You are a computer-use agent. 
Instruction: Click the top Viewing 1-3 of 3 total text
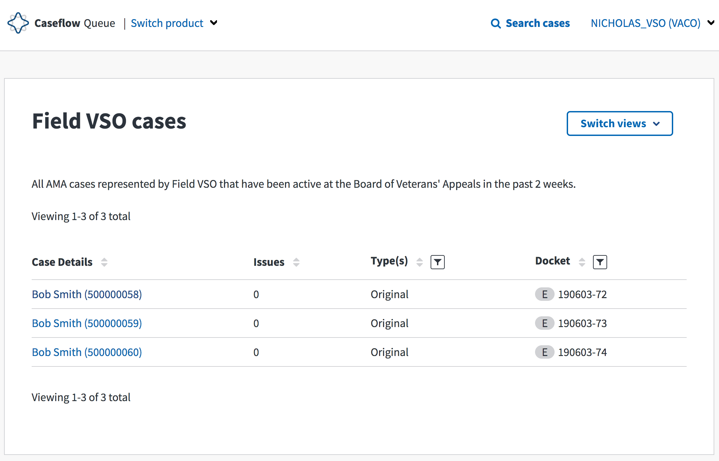coord(81,216)
